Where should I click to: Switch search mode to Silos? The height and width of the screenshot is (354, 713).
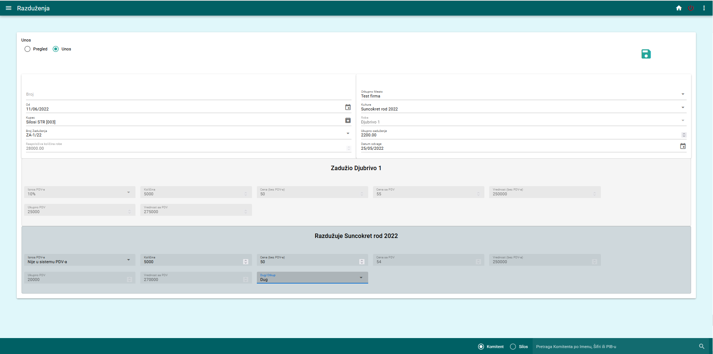click(x=512, y=347)
